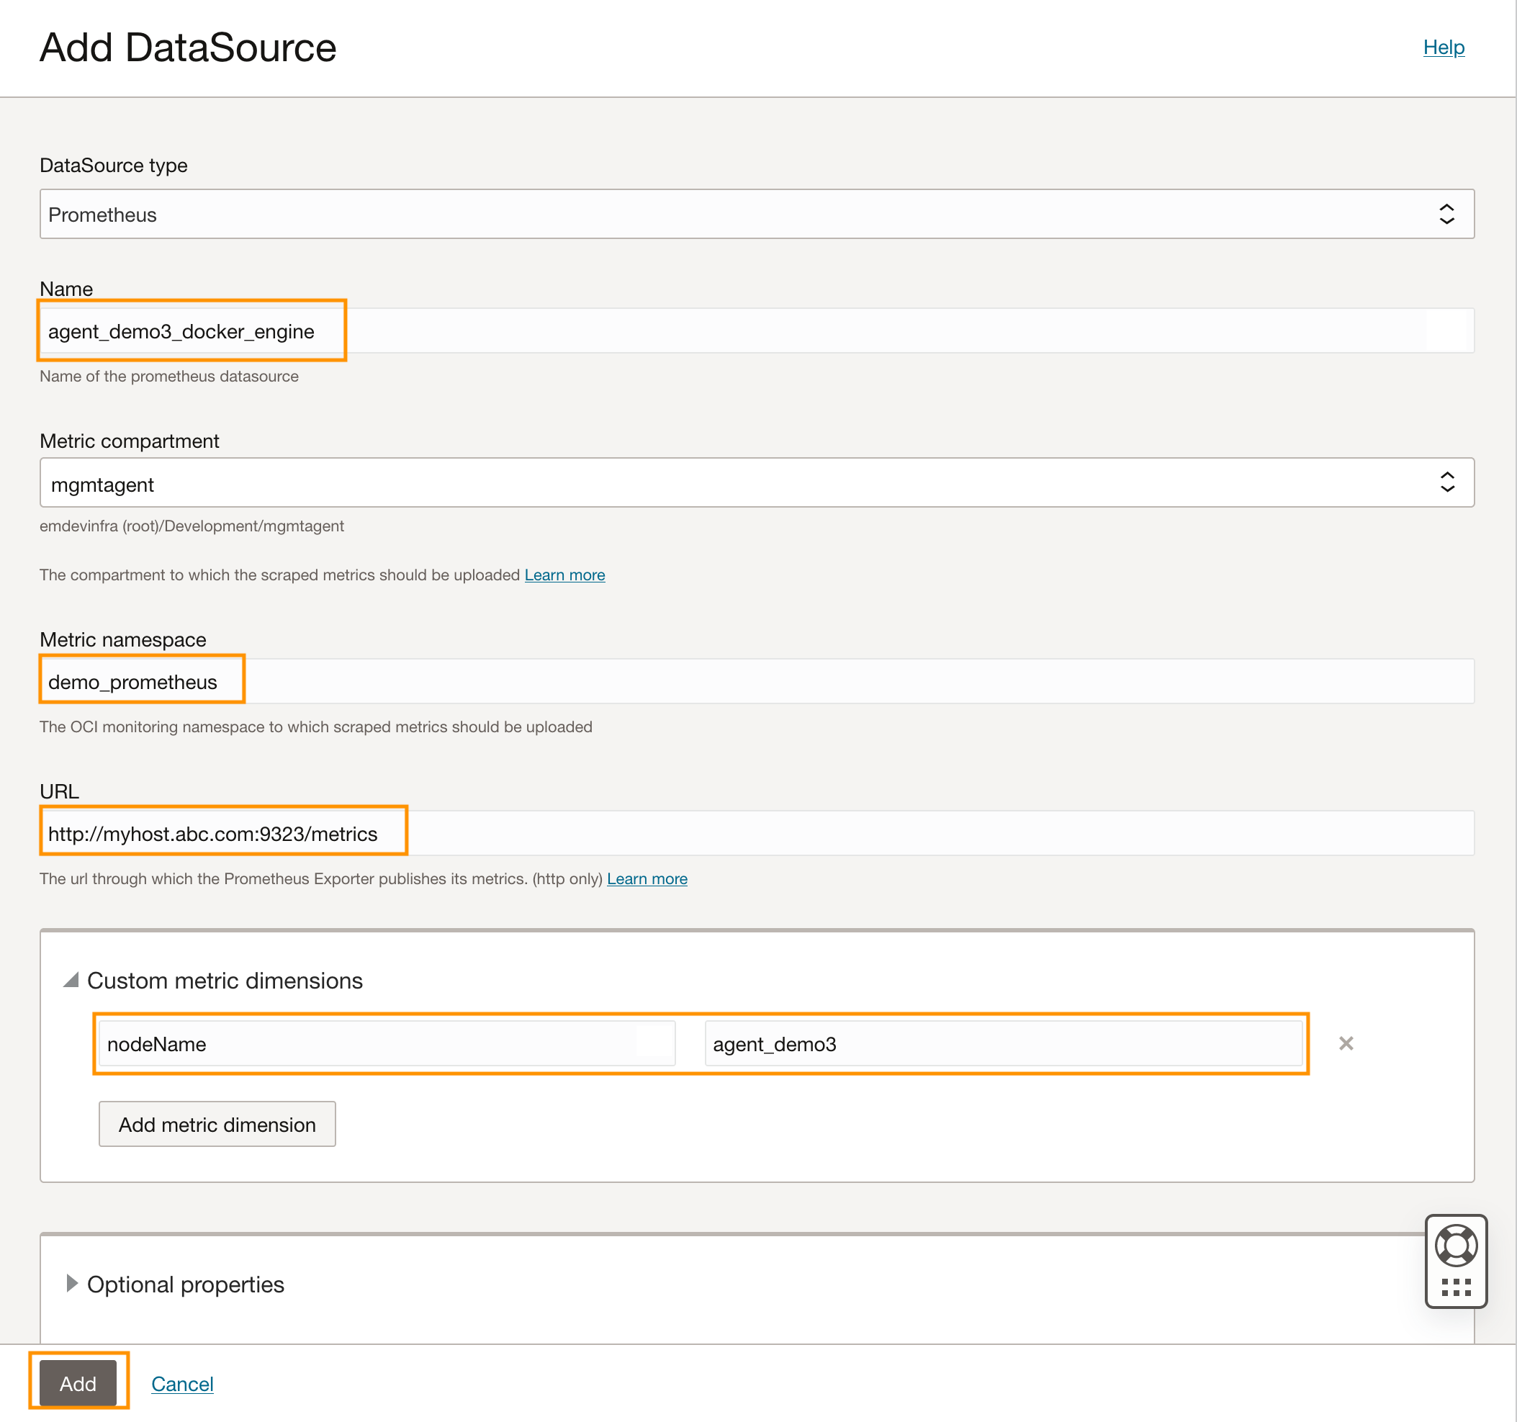Click the Cancel link
This screenshot has height=1422, width=1517.
(181, 1383)
